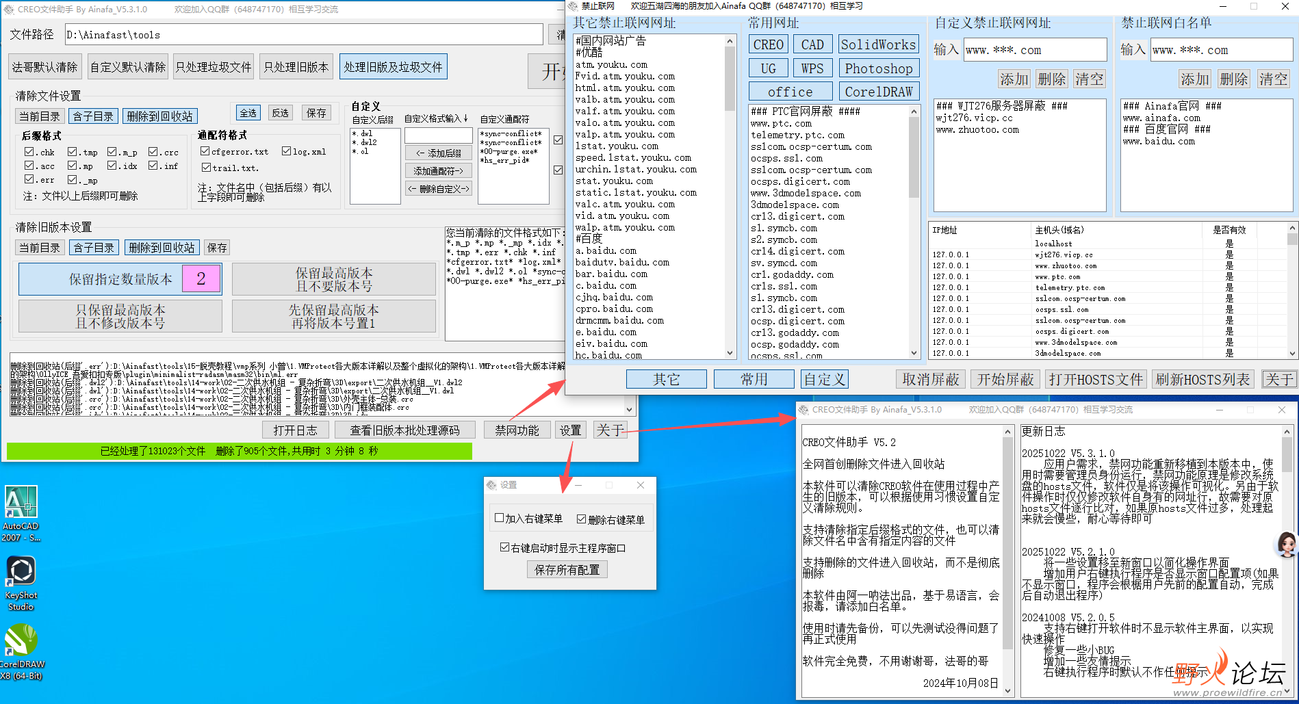Viewport: 1299px width, 704px height.
Task: Click 含子目录 under 清除文件设置
Action: [x=93, y=116]
